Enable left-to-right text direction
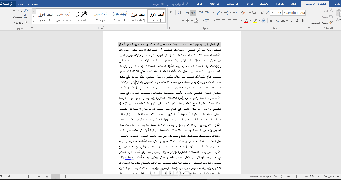Viewport: 341px width, 180px height. [187, 13]
